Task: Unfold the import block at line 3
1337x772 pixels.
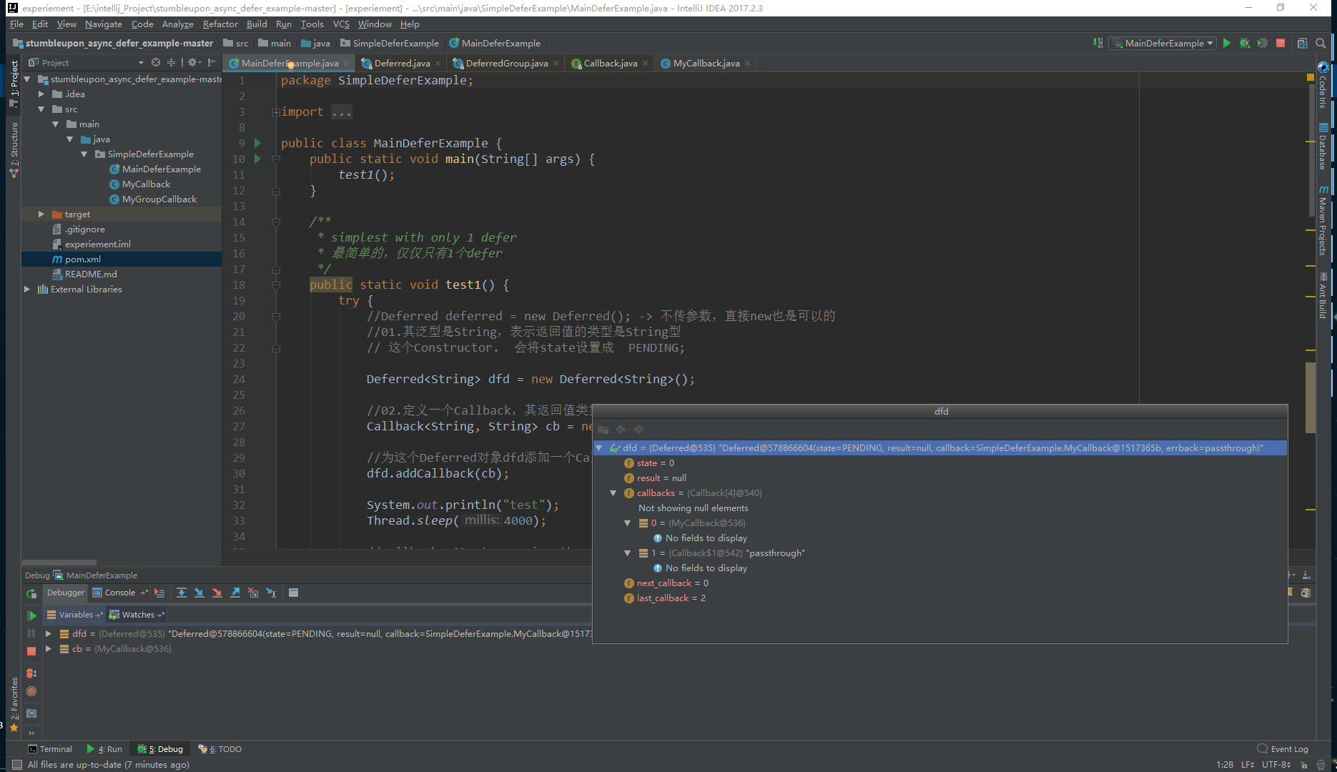Action: pos(276,112)
